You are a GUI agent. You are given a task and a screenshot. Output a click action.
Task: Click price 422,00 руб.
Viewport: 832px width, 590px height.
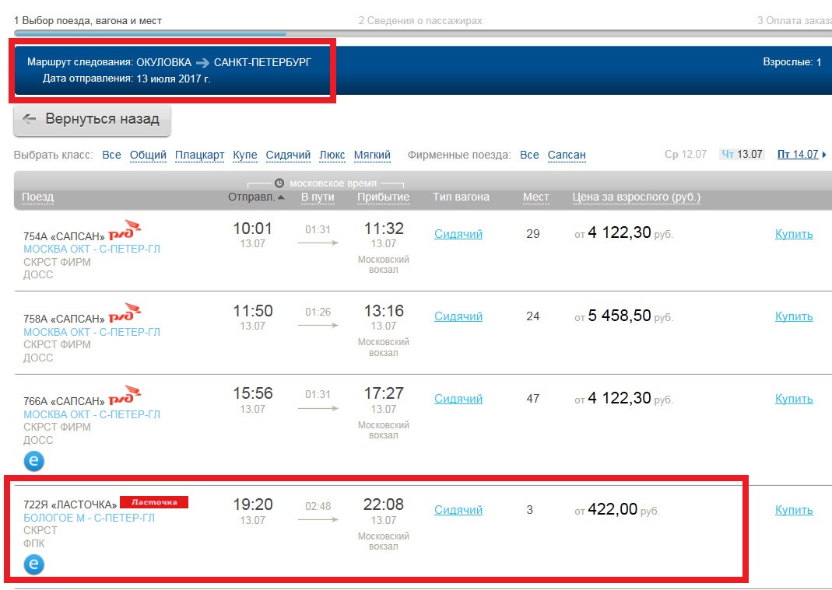coord(616,509)
